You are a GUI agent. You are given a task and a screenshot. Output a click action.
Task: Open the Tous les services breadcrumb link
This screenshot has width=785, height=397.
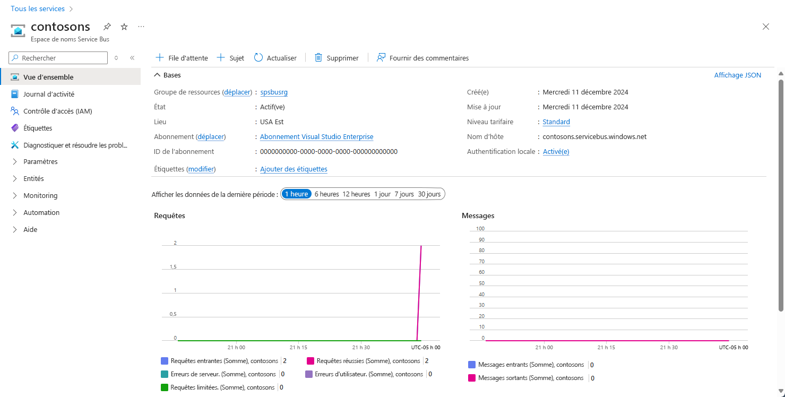(38, 9)
